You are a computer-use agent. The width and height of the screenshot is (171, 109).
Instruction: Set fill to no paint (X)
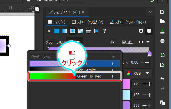49,31
